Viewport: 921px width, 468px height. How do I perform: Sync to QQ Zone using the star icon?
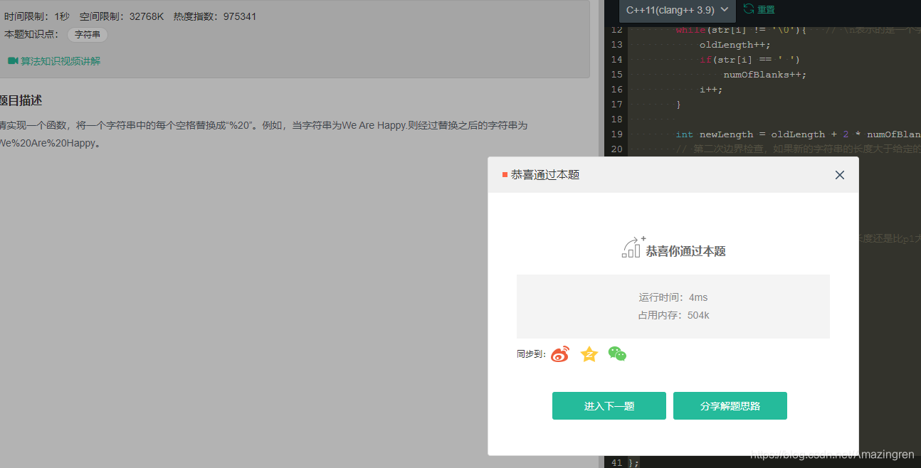pyautogui.click(x=589, y=353)
